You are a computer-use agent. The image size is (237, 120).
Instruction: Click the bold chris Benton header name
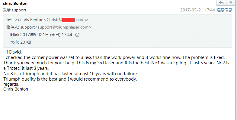(15, 3)
